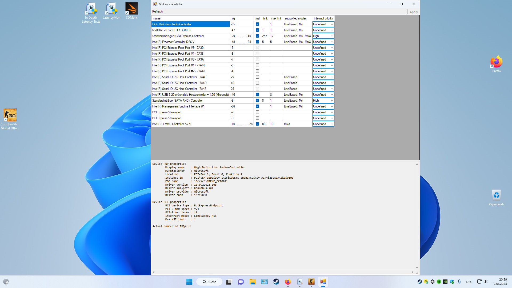Click the Apply button
This screenshot has height=288, width=512.
(x=413, y=12)
